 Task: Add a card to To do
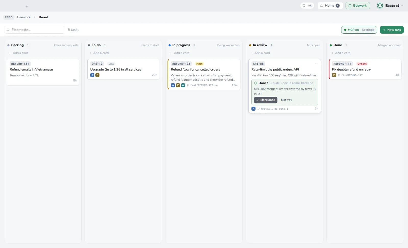coord(99,53)
